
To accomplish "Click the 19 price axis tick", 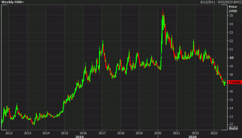I will 231,66.
